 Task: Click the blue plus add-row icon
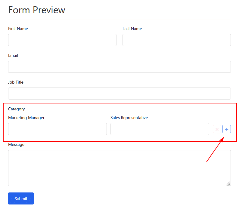tap(226, 129)
